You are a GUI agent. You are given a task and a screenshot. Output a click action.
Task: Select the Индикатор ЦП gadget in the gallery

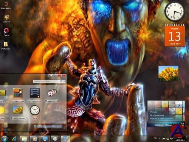pyautogui.click(x=52, y=95)
